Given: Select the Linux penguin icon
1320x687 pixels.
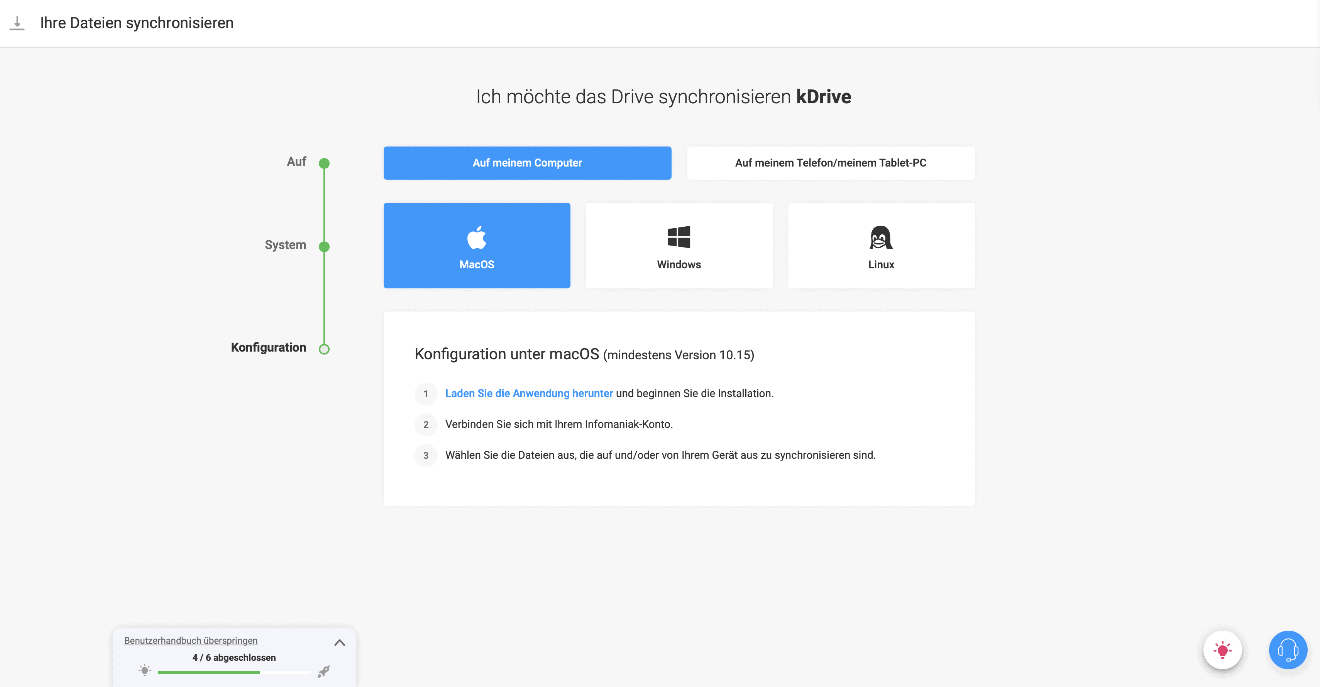Looking at the screenshot, I should (x=881, y=237).
